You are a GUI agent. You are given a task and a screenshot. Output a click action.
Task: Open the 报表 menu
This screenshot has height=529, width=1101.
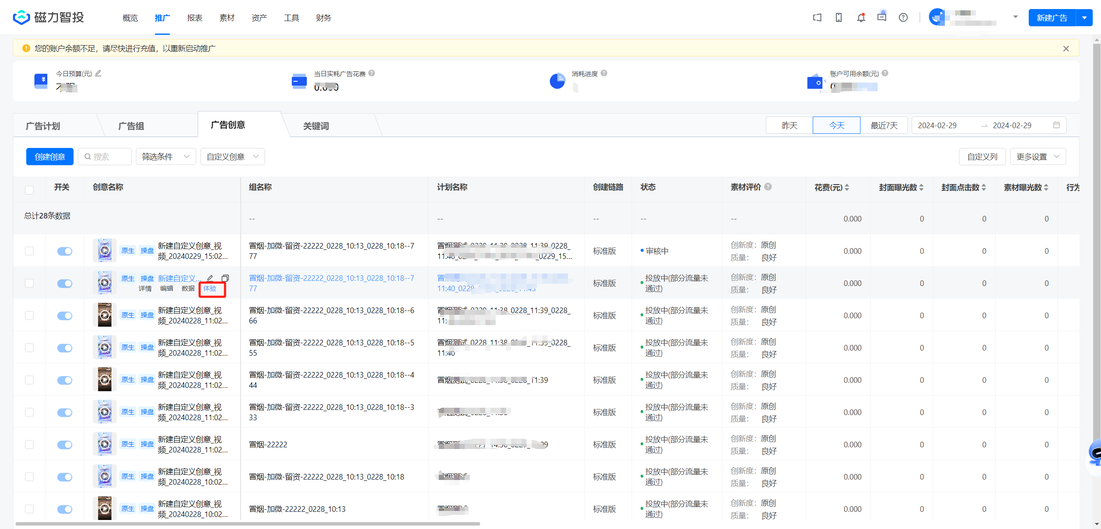coord(194,18)
